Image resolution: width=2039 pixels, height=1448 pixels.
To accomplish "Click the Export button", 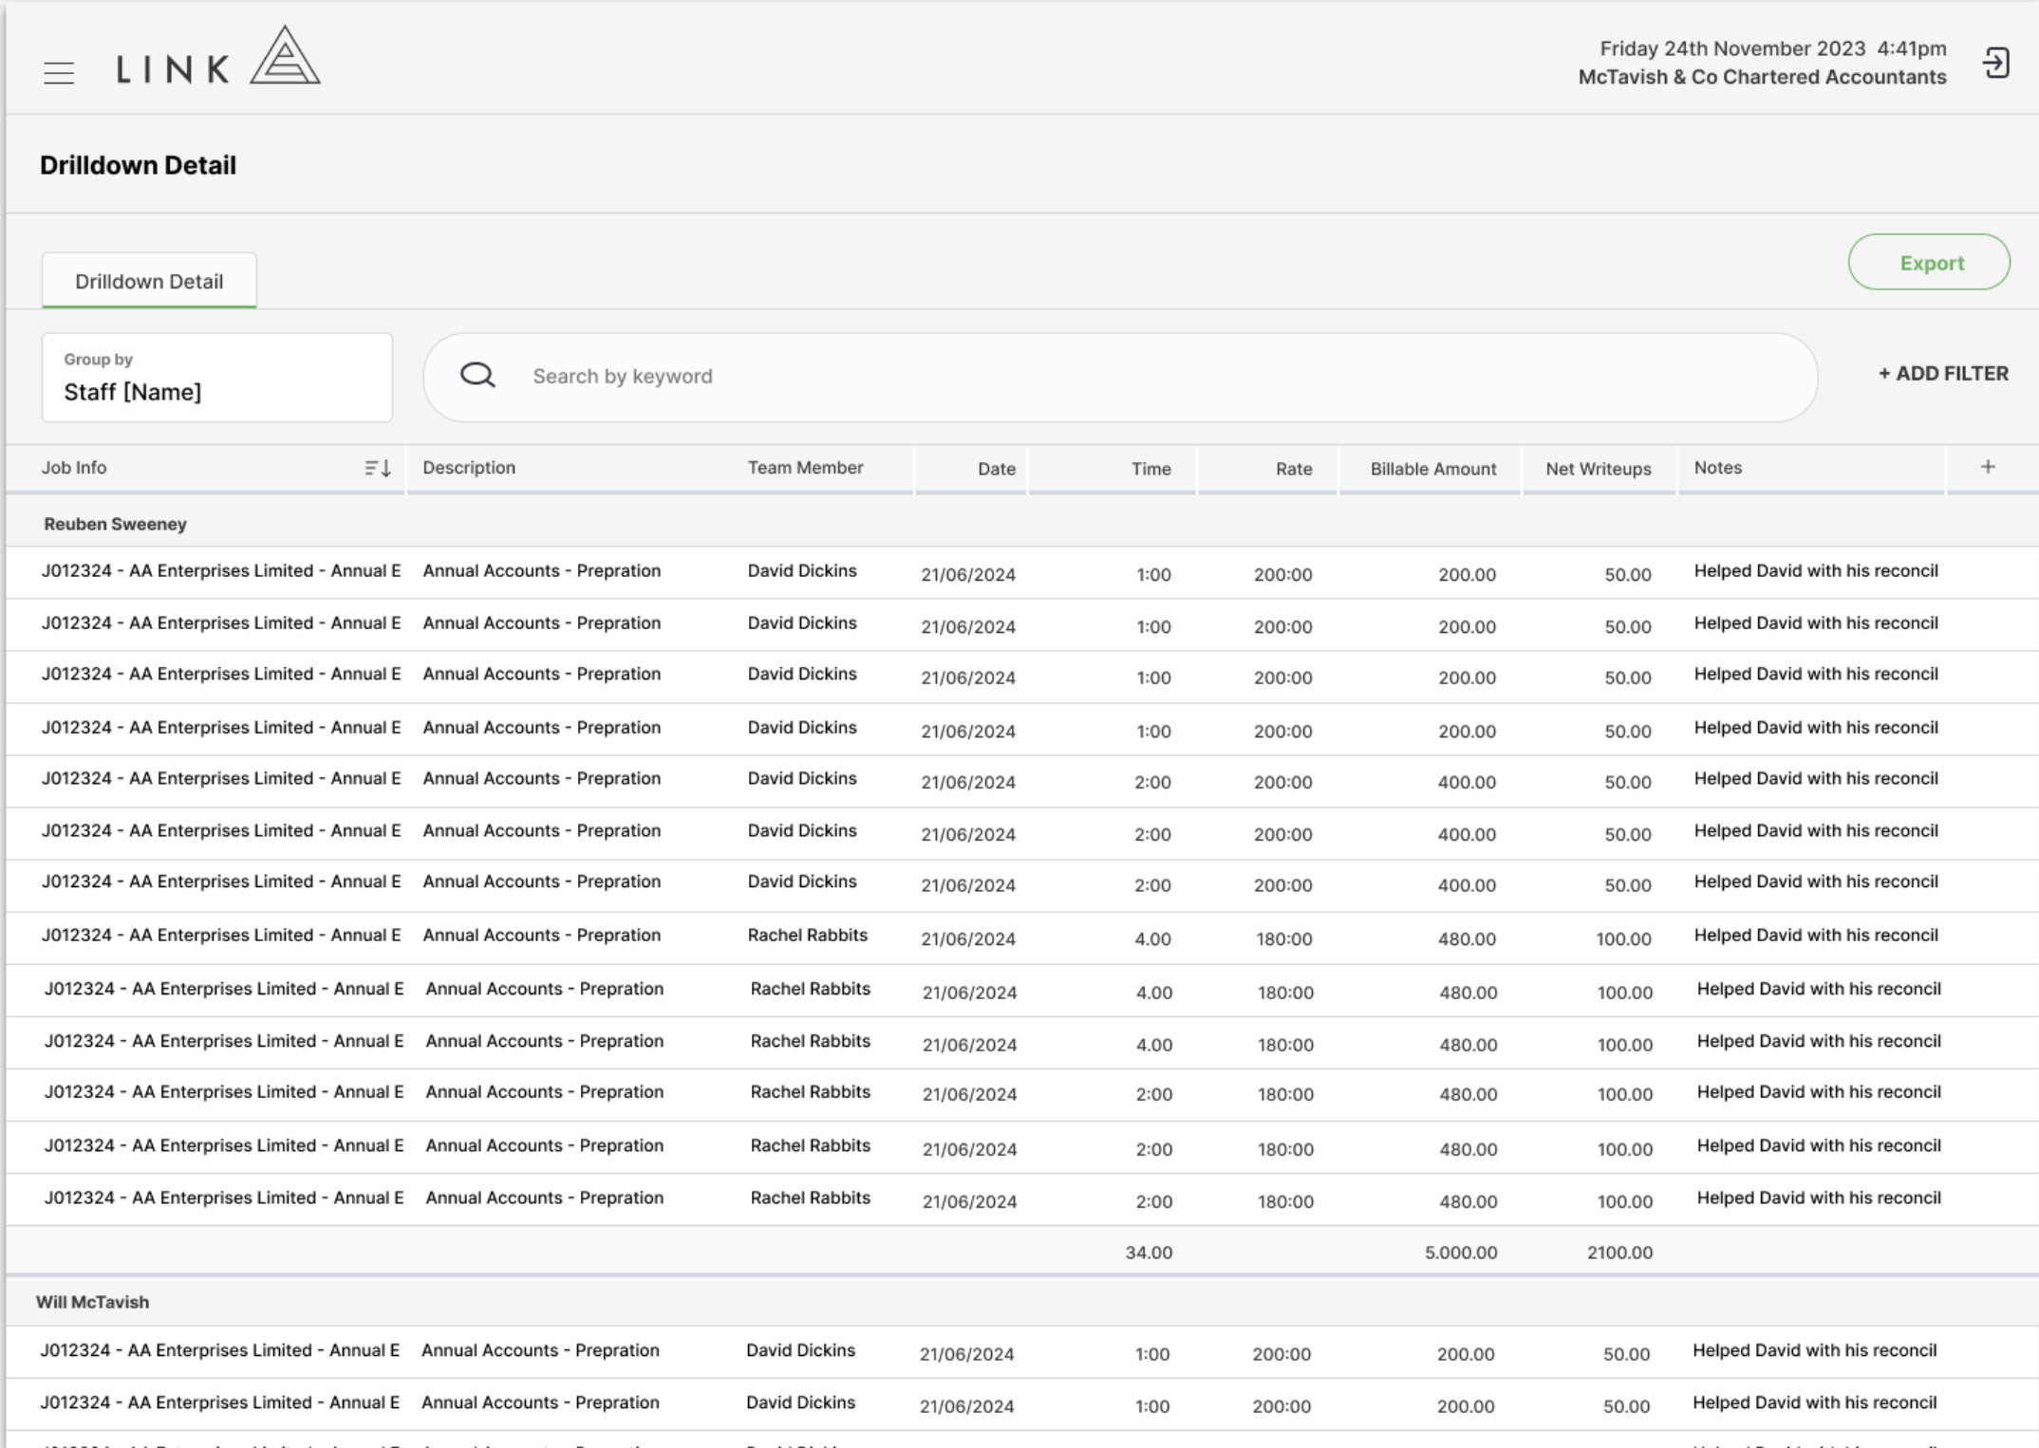I will [1929, 263].
